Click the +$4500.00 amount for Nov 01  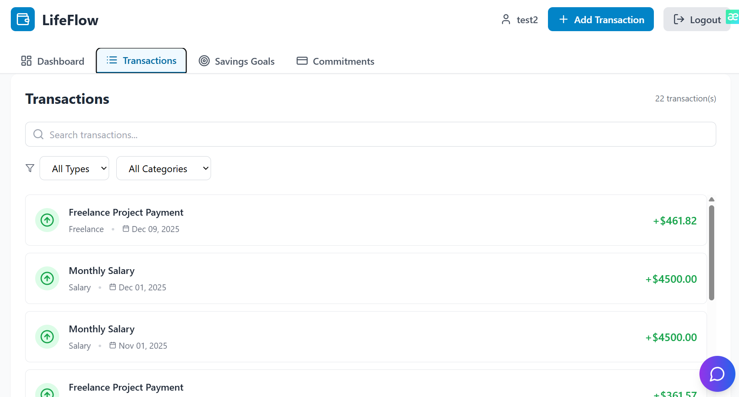pyautogui.click(x=671, y=337)
